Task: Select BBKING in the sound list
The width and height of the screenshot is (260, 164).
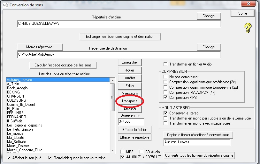Action: [x=13, y=92]
